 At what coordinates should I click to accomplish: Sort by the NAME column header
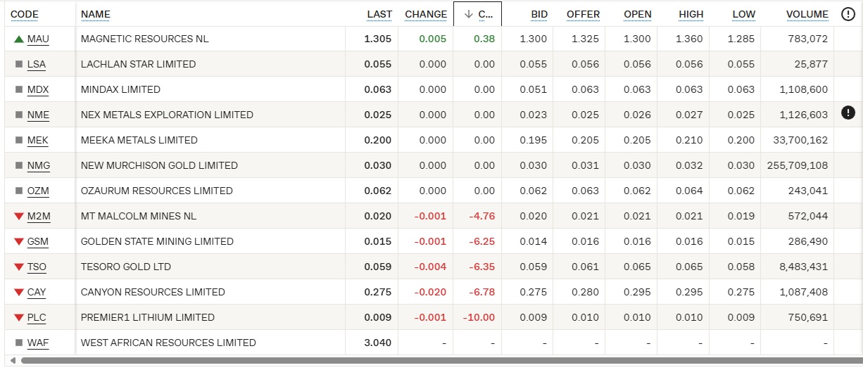[x=96, y=14]
